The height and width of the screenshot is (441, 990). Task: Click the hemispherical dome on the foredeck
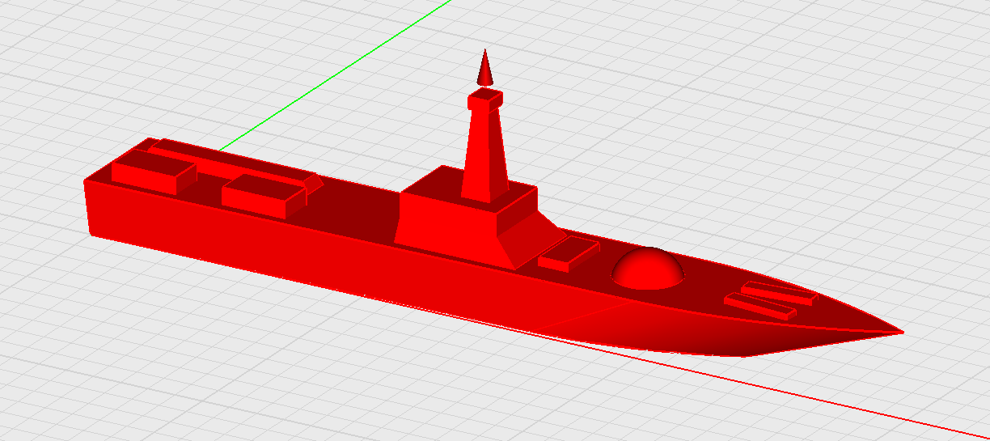pyautogui.click(x=647, y=269)
